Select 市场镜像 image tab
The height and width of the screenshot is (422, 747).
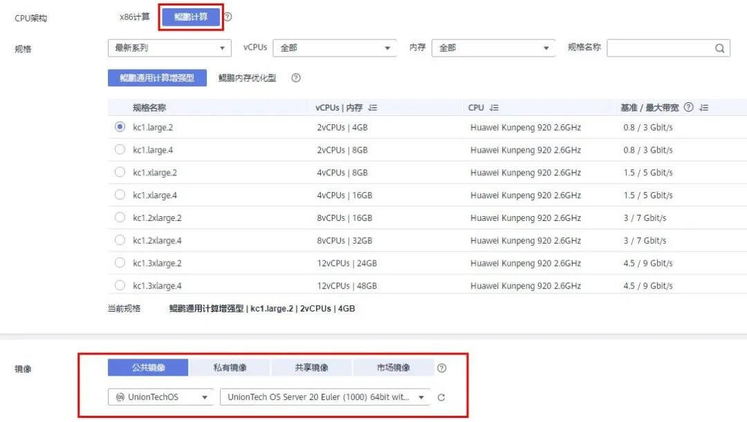[393, 367]
